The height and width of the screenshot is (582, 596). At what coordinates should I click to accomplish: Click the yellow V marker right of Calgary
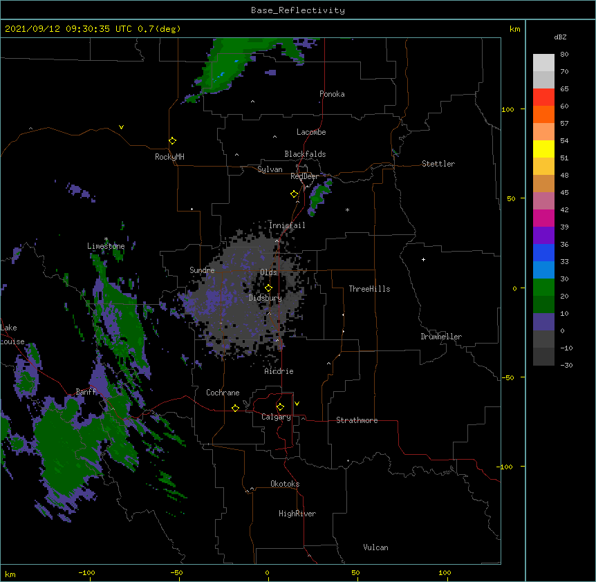(297, 404)
